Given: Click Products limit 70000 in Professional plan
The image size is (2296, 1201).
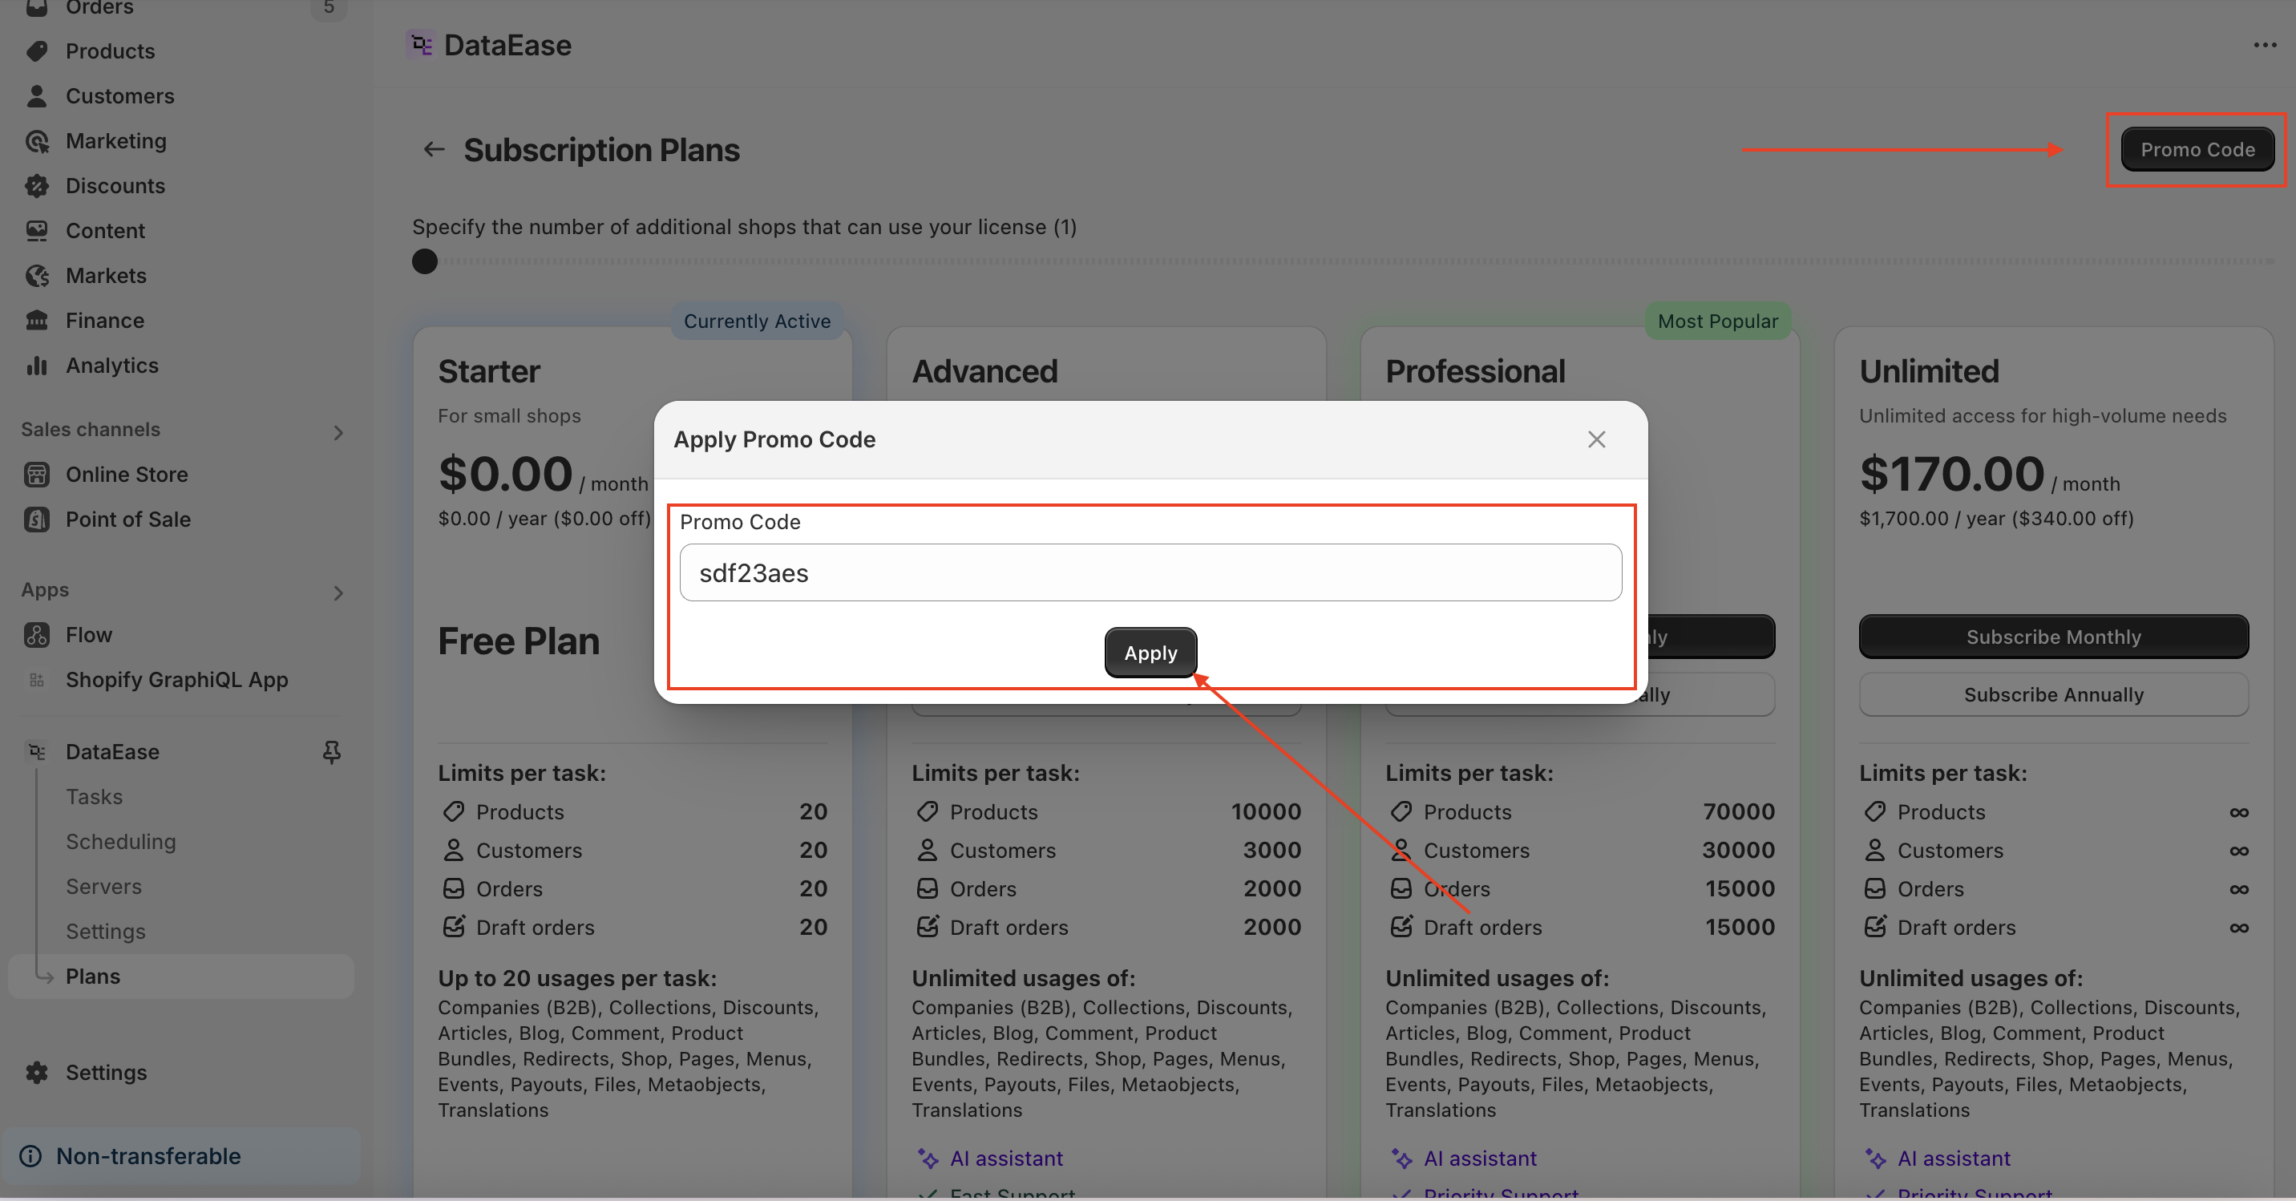Looking at the screenshot, I should [1738, 811].
